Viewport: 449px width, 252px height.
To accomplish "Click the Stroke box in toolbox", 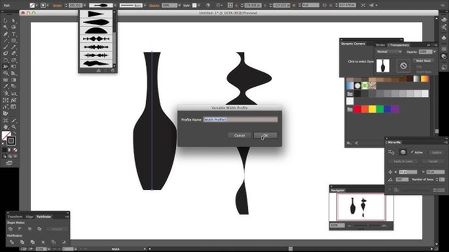I will click(11, 140).
